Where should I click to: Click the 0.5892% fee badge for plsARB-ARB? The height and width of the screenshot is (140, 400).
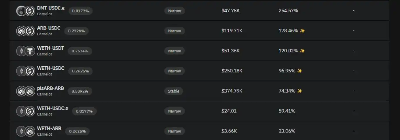[x=80, y=91]
